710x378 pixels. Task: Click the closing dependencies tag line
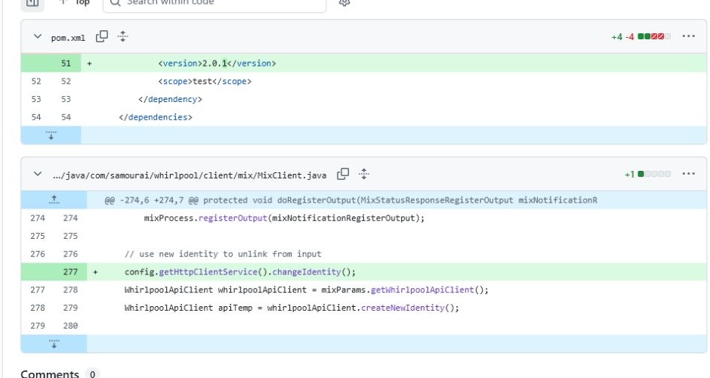pos(156,117)
